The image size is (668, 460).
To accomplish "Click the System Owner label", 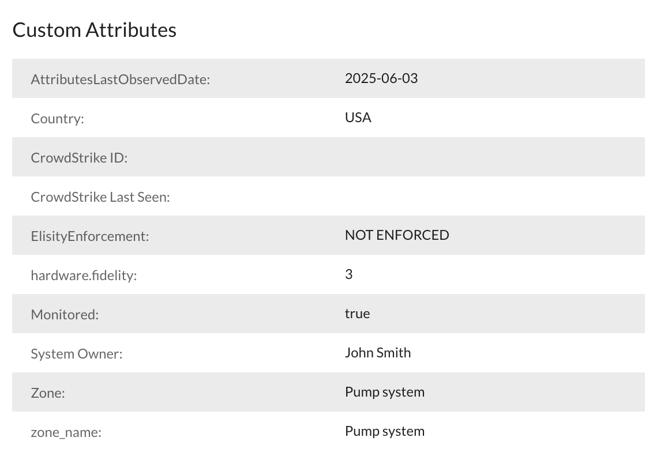I will point(77,354).
